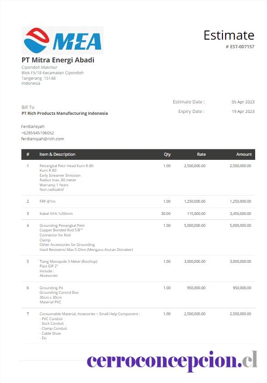267x383 pixels.
Task: Select the Kabel NYA 1x50mm row
Action: pos(138,214)
